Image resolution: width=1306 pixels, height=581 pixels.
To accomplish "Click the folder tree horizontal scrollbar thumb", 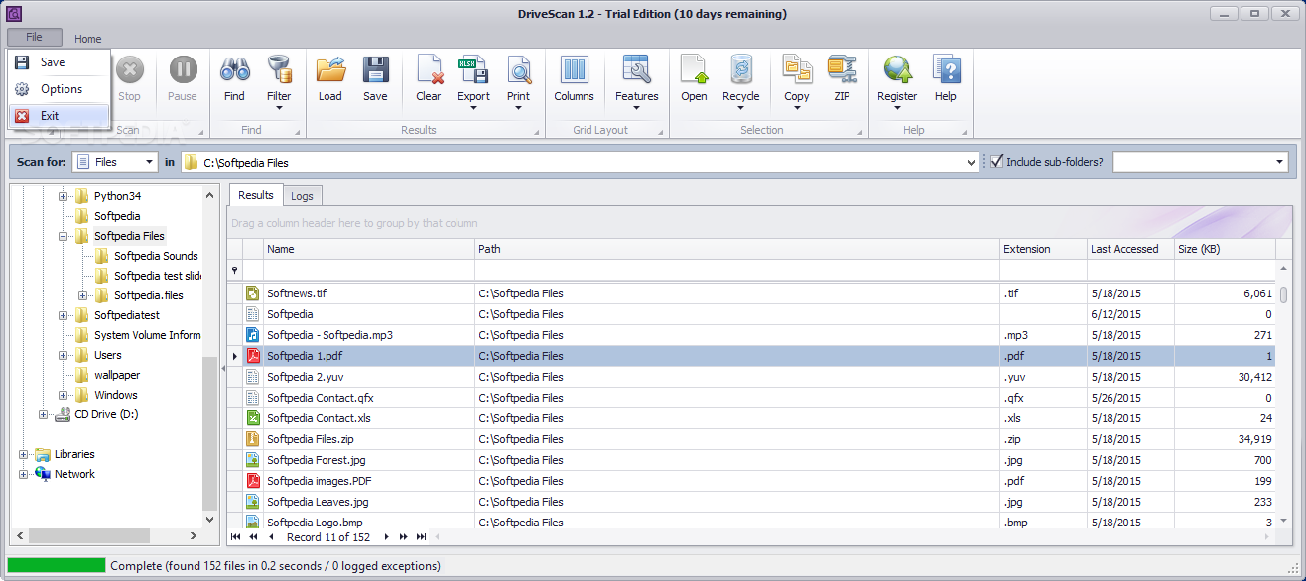I will tap(88, 535).
